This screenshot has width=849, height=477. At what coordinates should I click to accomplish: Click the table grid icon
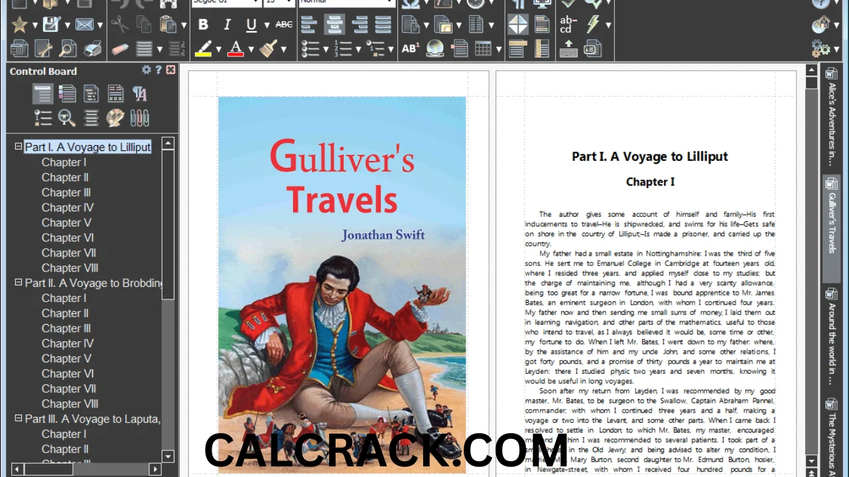483,48
